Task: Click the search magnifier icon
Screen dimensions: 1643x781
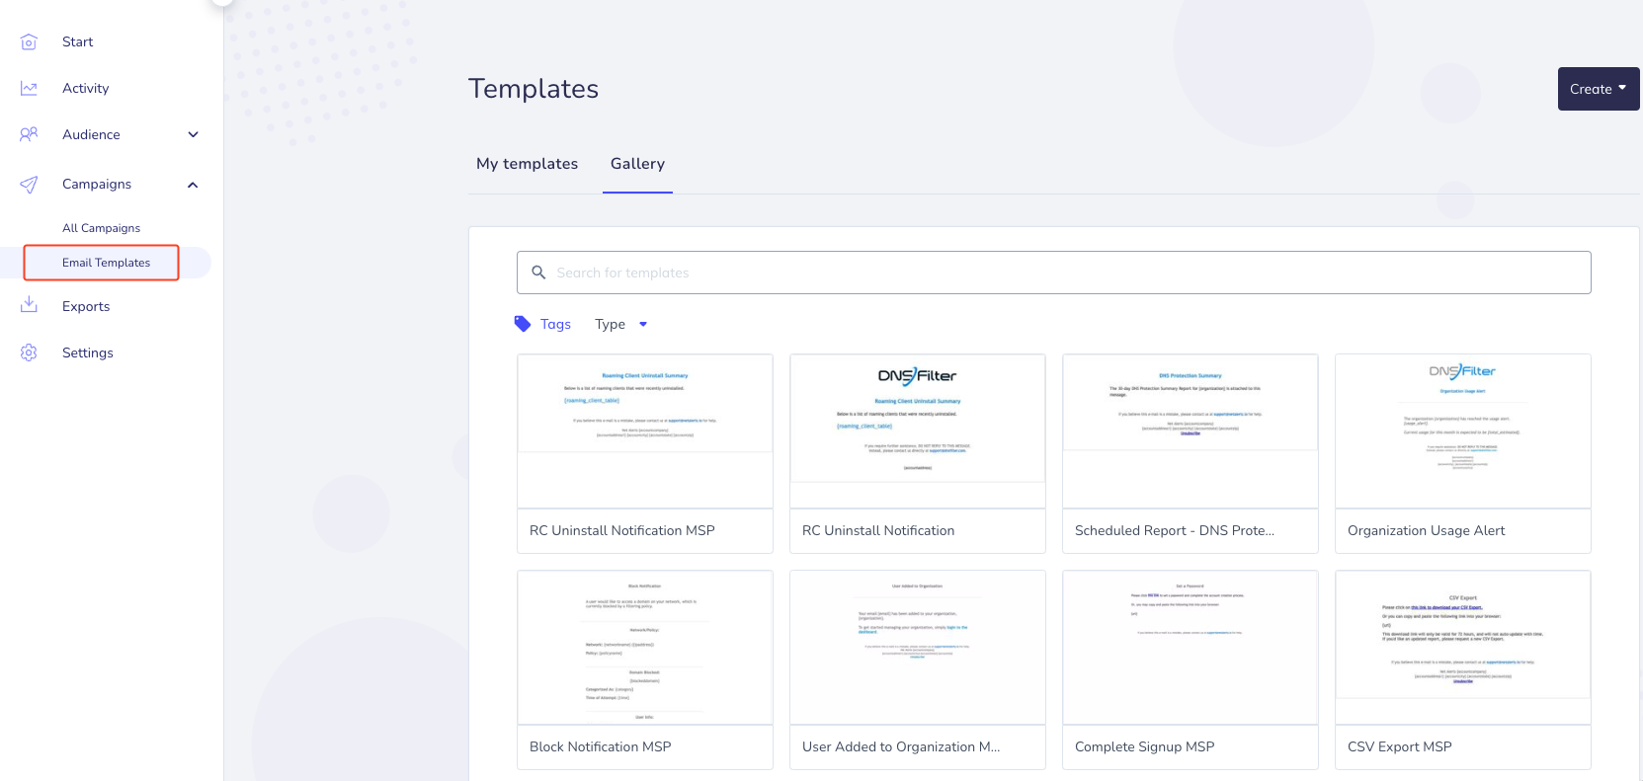Action: pyautogui.click(x=538, y=273)
